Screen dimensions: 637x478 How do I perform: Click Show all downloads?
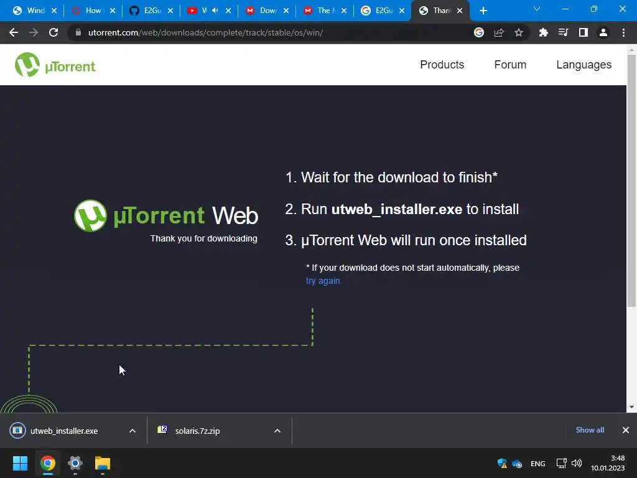[590, 430]
